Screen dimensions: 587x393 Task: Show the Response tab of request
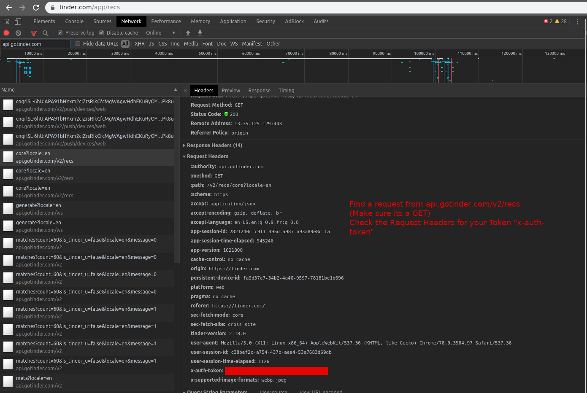pyautogui.click(x=259, y=91)
